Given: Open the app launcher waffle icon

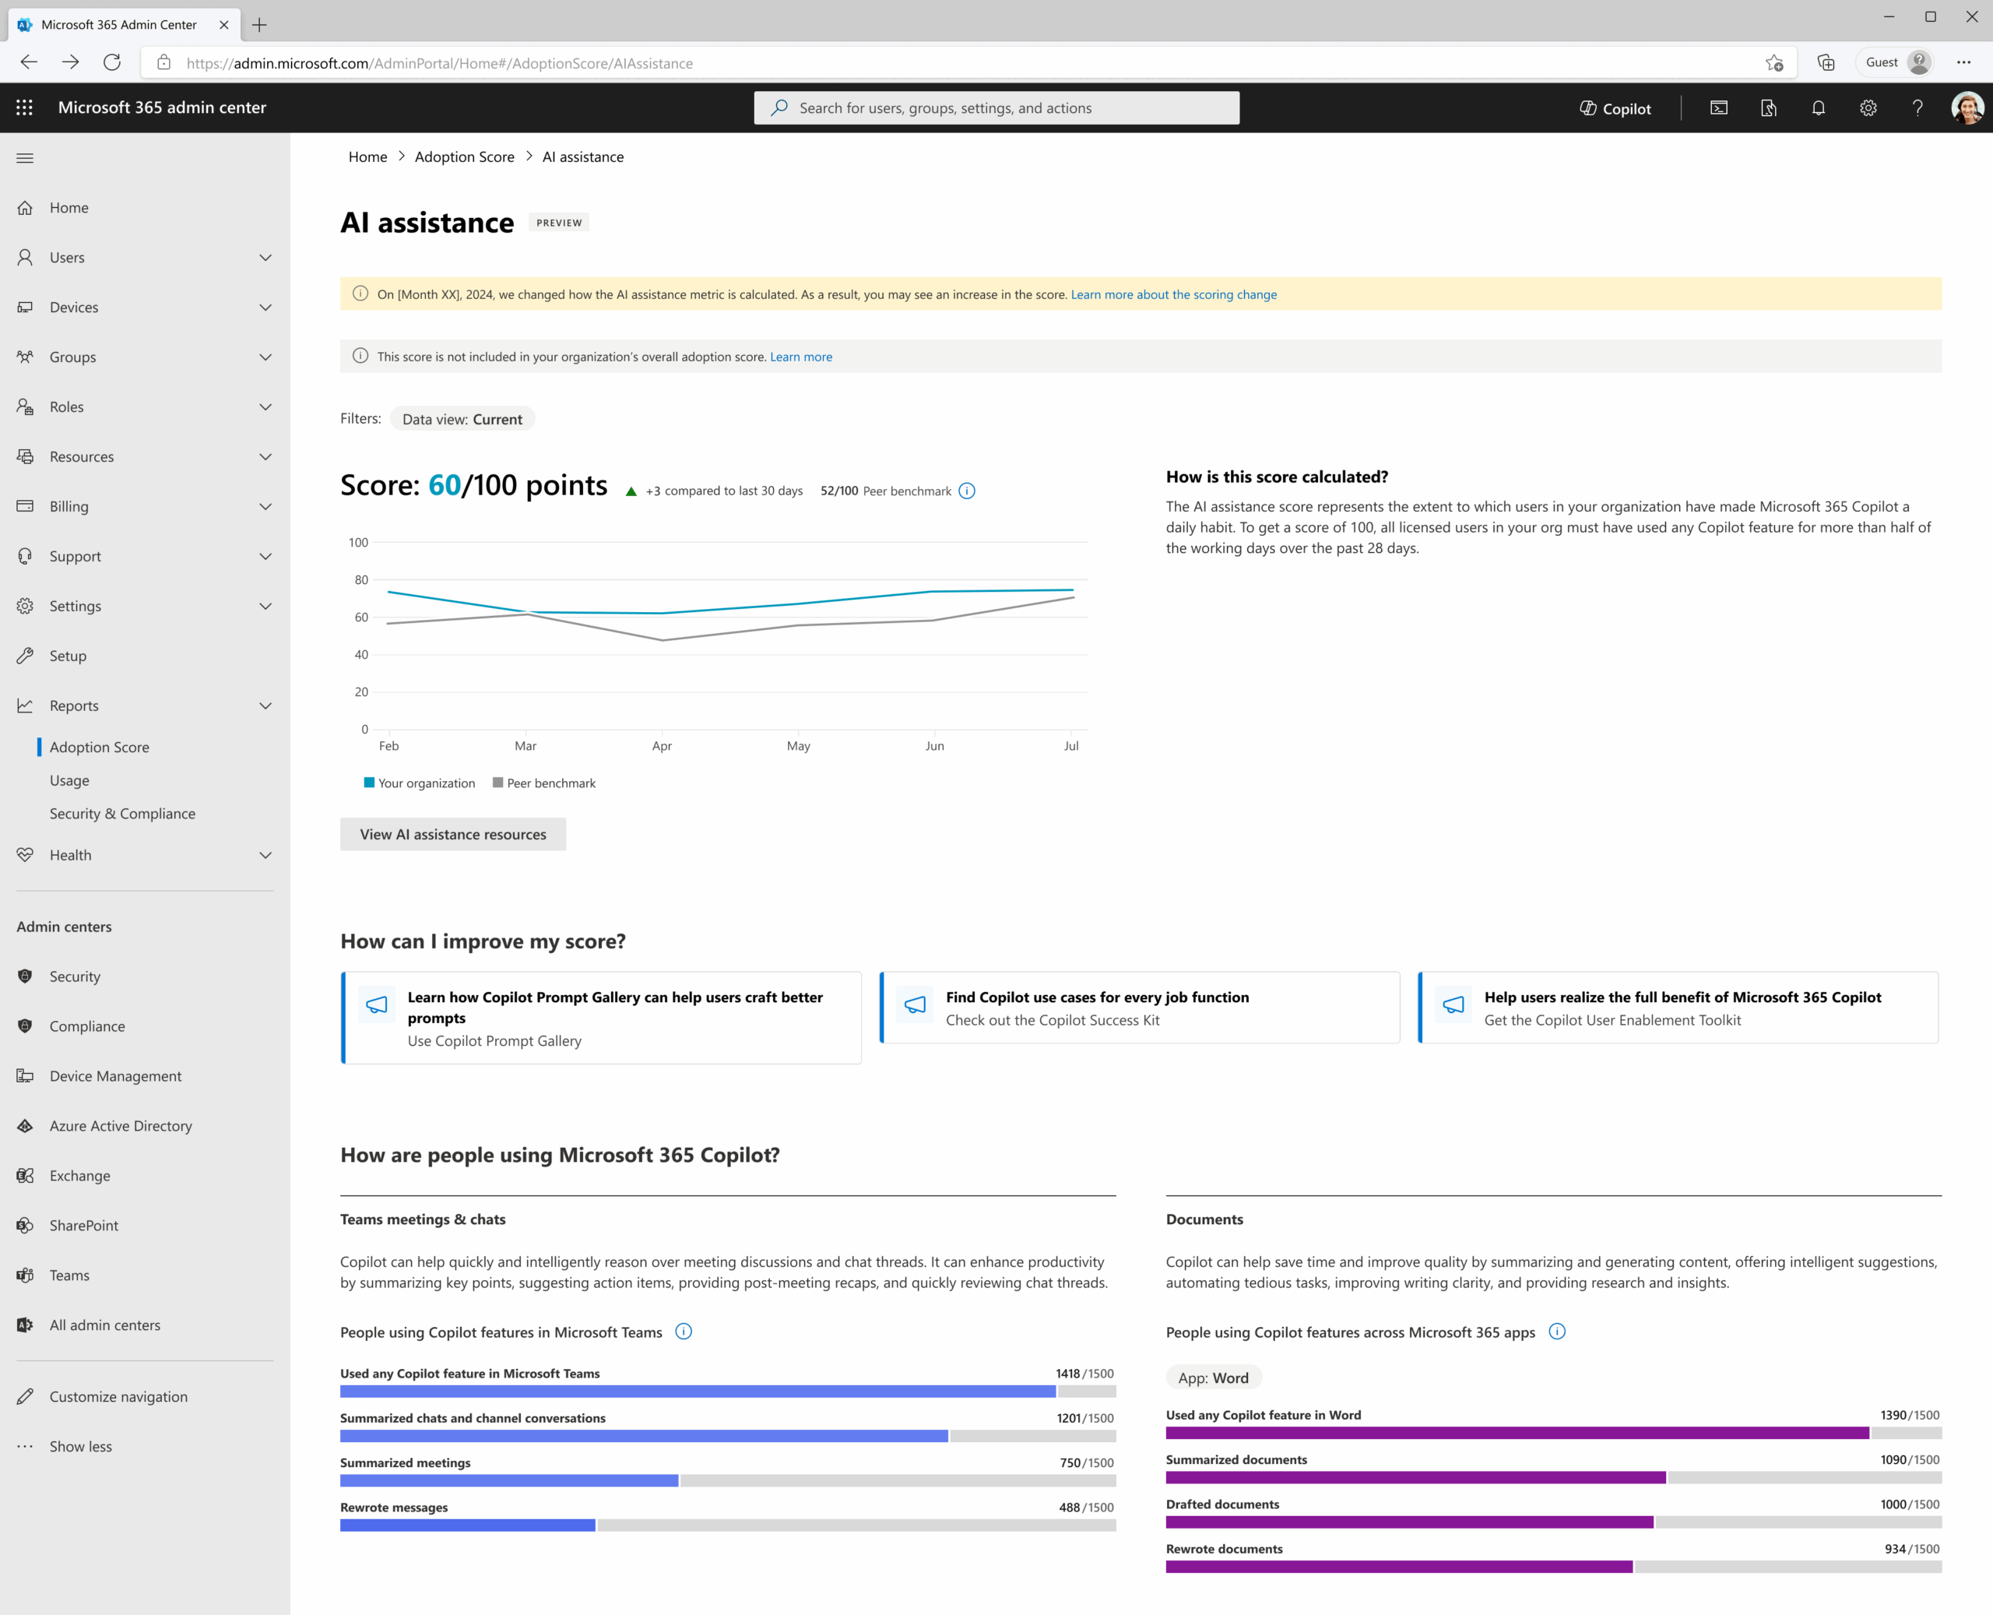Looking at the screenshot, I should tap(24, 108).
